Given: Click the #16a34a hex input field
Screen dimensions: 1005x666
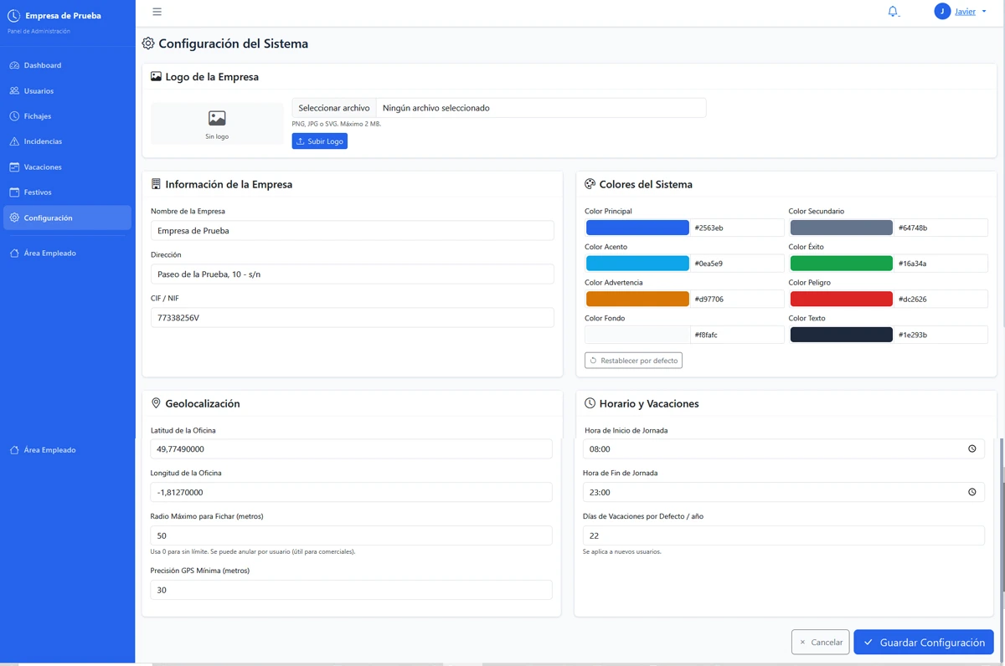Looking at the screenshot, I should point(941,264).
